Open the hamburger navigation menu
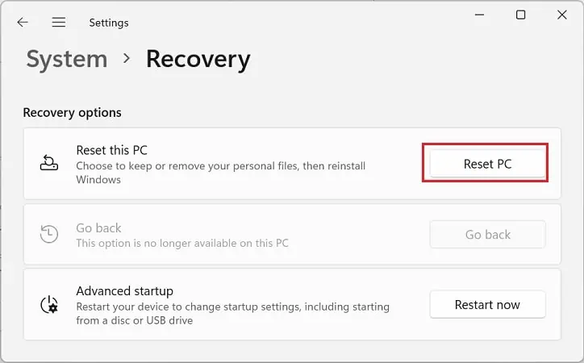 [59, 23]
